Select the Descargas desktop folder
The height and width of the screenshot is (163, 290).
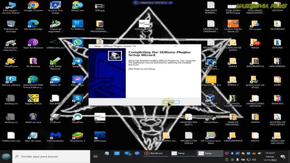[x=255, y=25]
